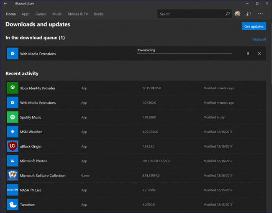Maximize the Microsoft Store window
272x213 pixels.
[x=257, y=3]
